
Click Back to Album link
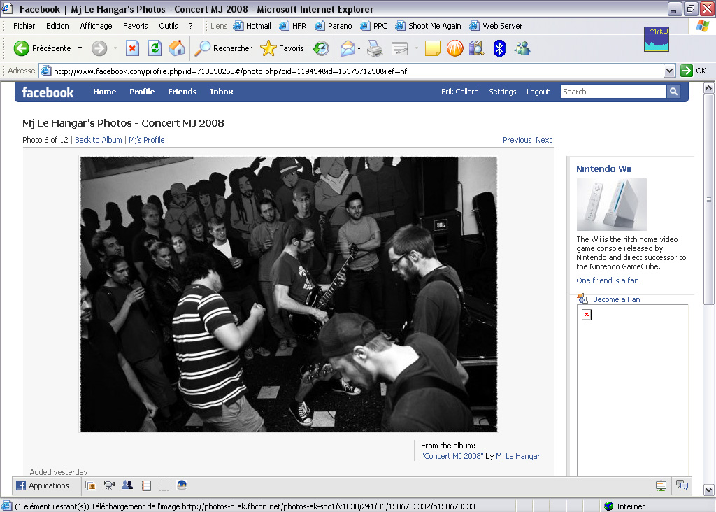point(98,140)
